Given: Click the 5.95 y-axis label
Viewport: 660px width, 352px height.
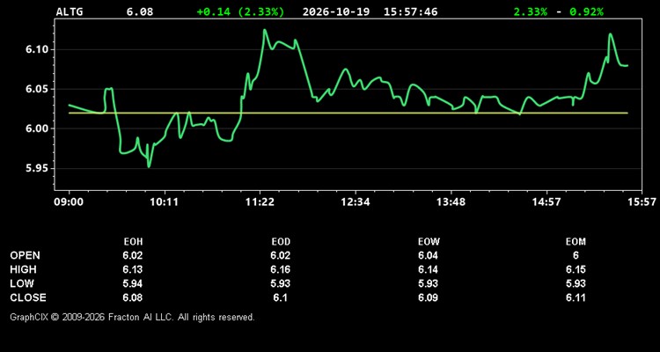Looking at the screenshot, I should pos(37,168).
